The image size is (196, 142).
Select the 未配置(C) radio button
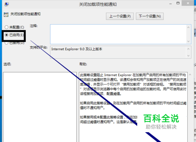pyautogui.click(x=6, y=27)
